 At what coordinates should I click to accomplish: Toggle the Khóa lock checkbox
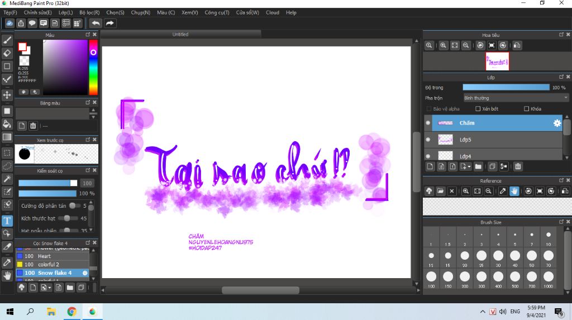(x=527, y=108)
